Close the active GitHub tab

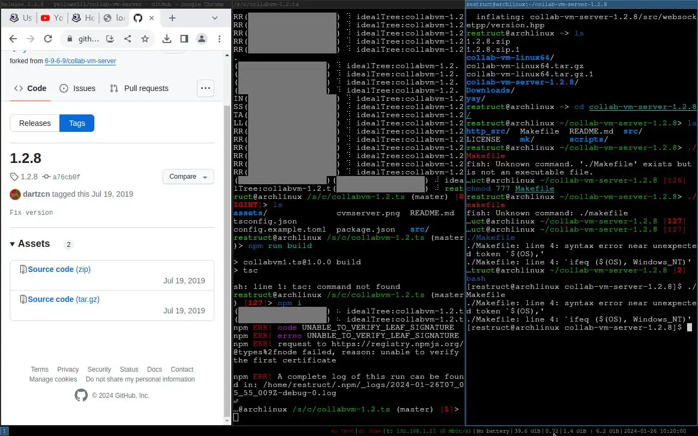(152, 18)
